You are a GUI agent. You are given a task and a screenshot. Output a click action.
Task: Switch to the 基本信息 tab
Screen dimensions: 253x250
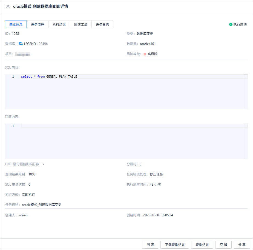pyautogui.click(x=16, y=24)
